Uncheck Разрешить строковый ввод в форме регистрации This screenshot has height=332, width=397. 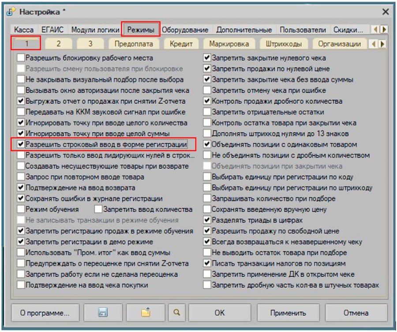point(21,144)
